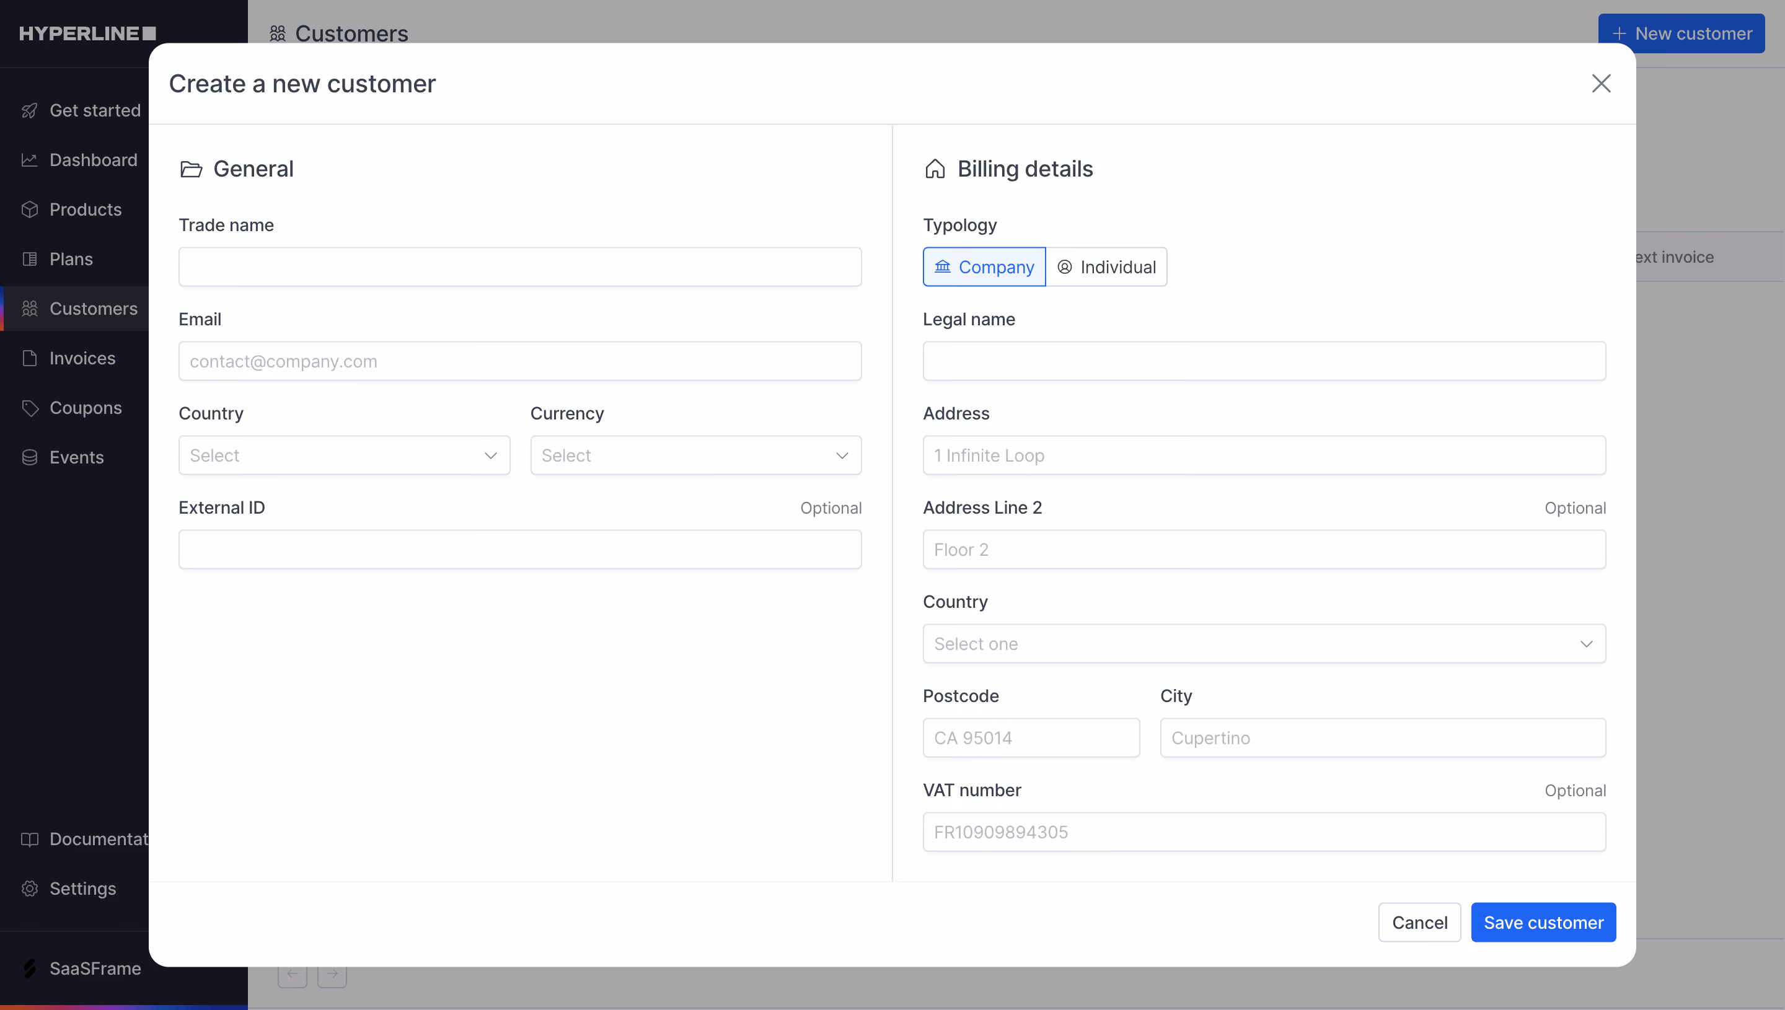Click the Settings gear icon
1785x1010 pixels.
(x=29, y=889)
